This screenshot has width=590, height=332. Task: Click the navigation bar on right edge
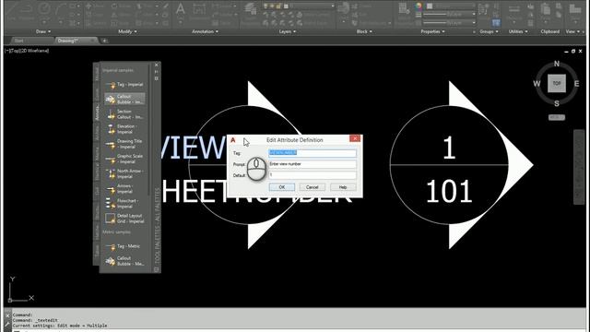coord(579,167)
